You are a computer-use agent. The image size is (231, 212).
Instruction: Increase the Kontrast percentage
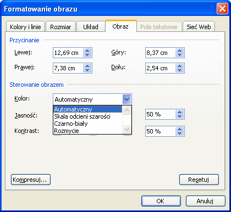click(x=180, y=129)
